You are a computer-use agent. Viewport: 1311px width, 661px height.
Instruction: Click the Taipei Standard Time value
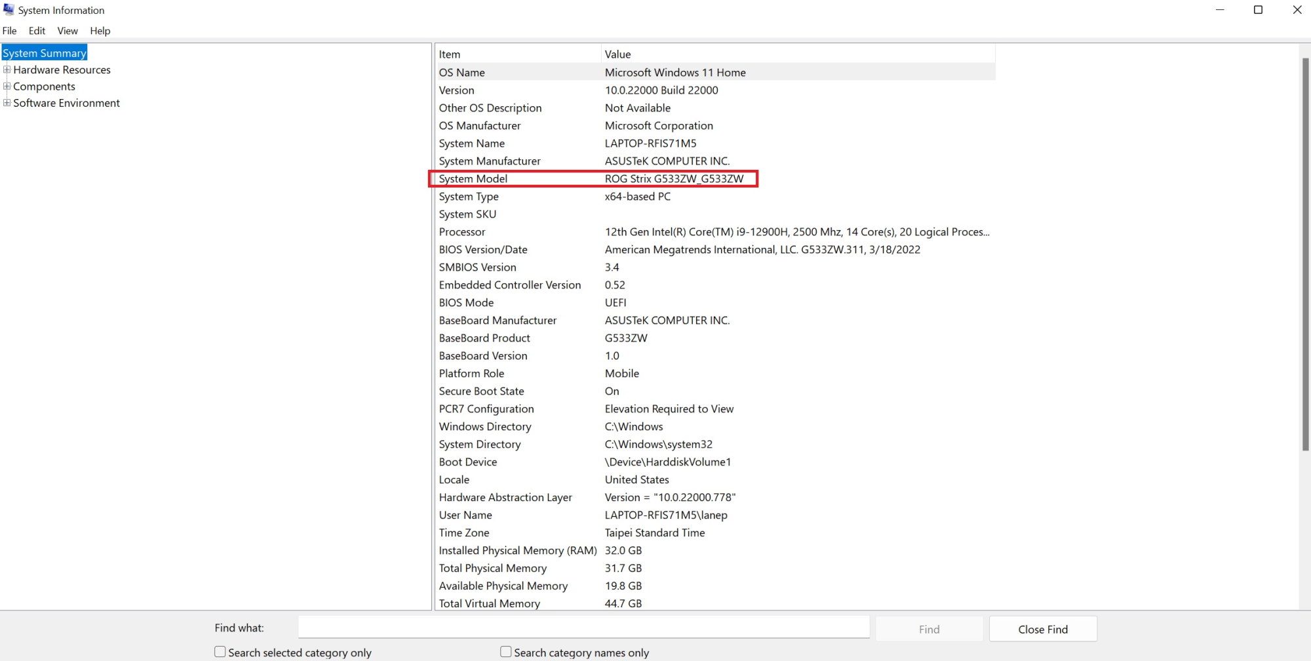(654, 533)
